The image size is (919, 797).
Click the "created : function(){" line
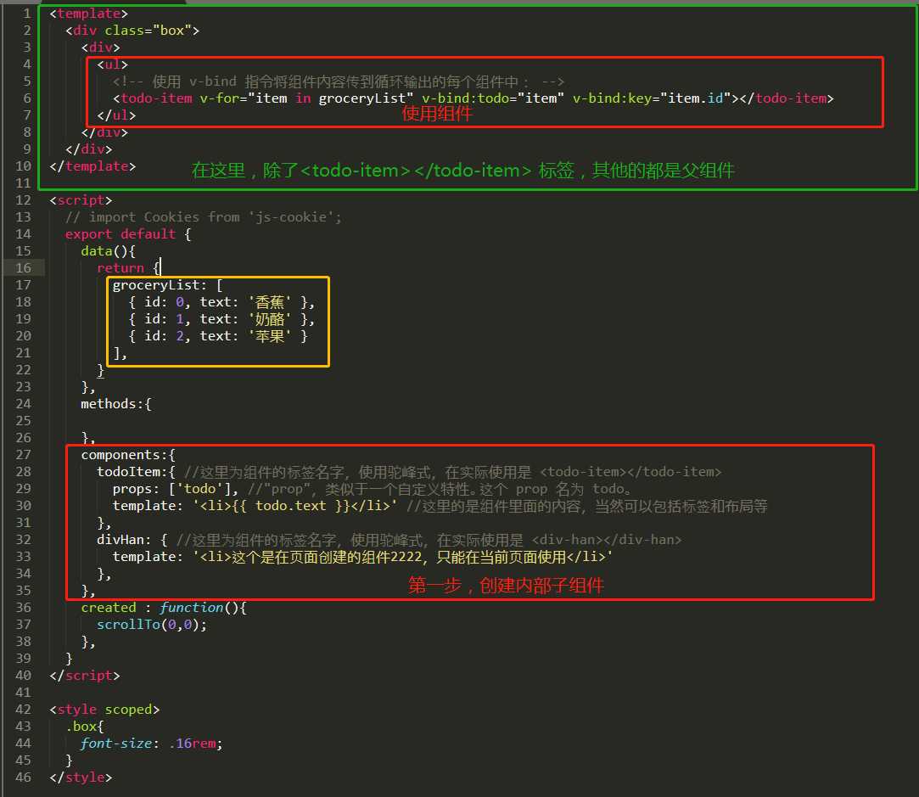coord(164,609)
